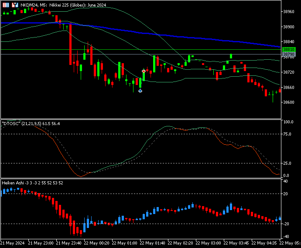This screenshot has height=248, width=301.
Task: Click the gray 38790 price label
Action: (289, 54)
